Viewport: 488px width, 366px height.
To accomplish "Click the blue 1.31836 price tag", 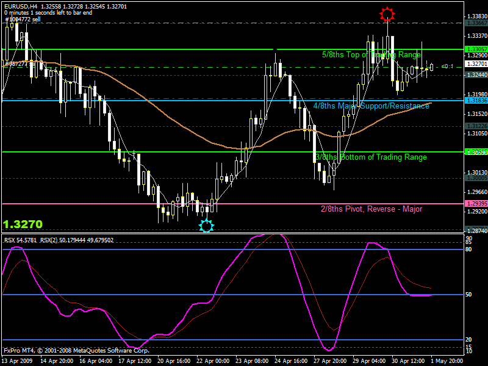I will pyautogui.click(x=476, y=100).
